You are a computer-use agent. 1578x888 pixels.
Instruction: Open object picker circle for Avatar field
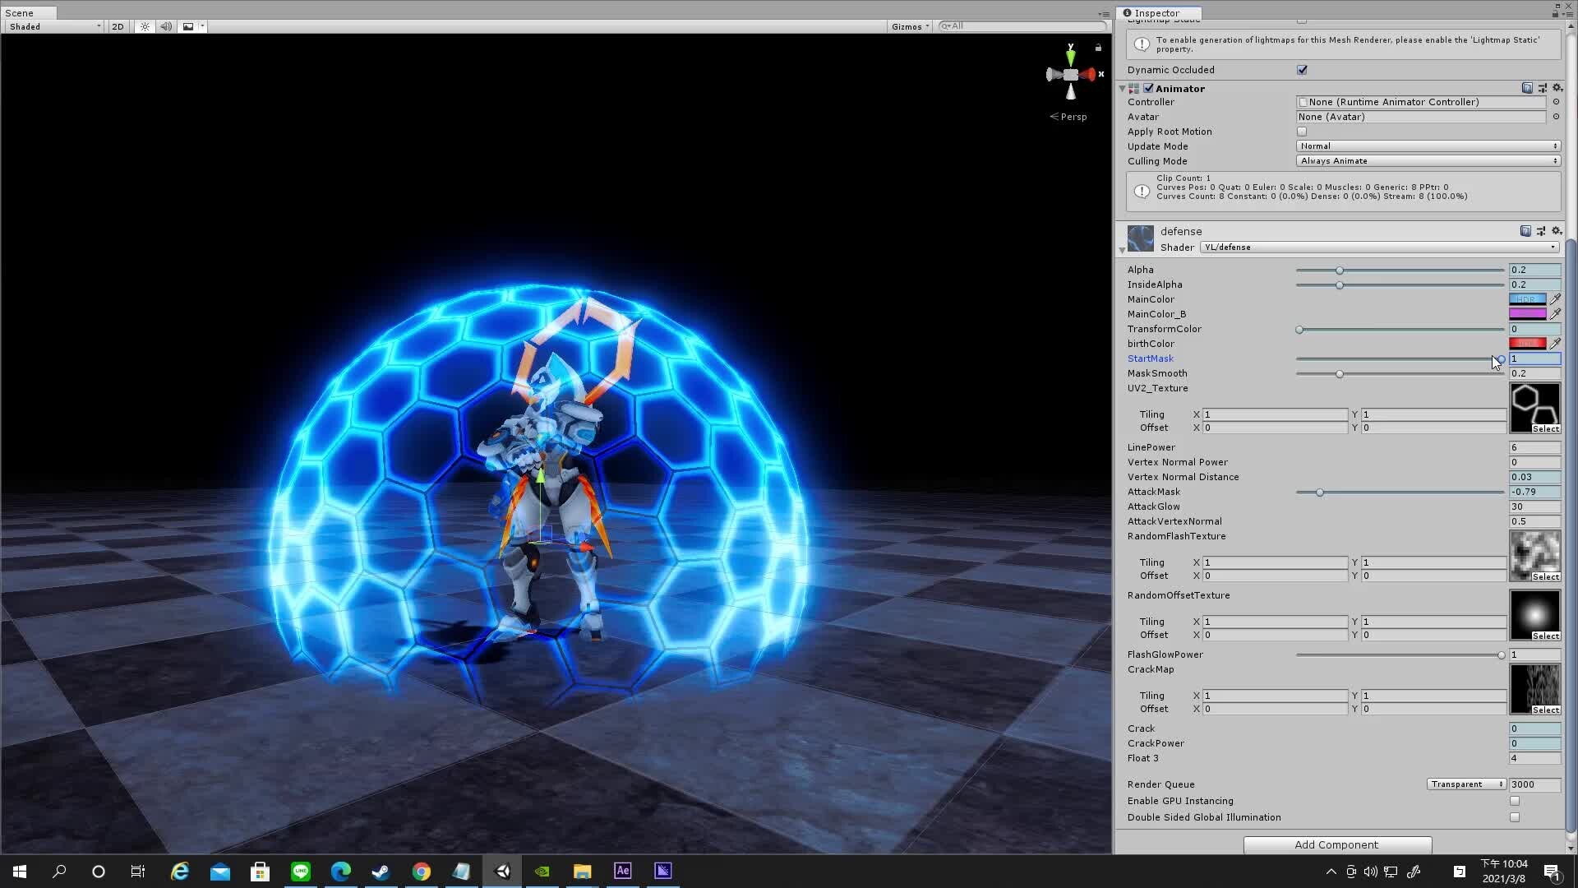coord(1556,117)
